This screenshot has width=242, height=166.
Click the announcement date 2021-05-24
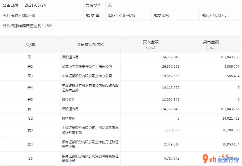point(35,5)
